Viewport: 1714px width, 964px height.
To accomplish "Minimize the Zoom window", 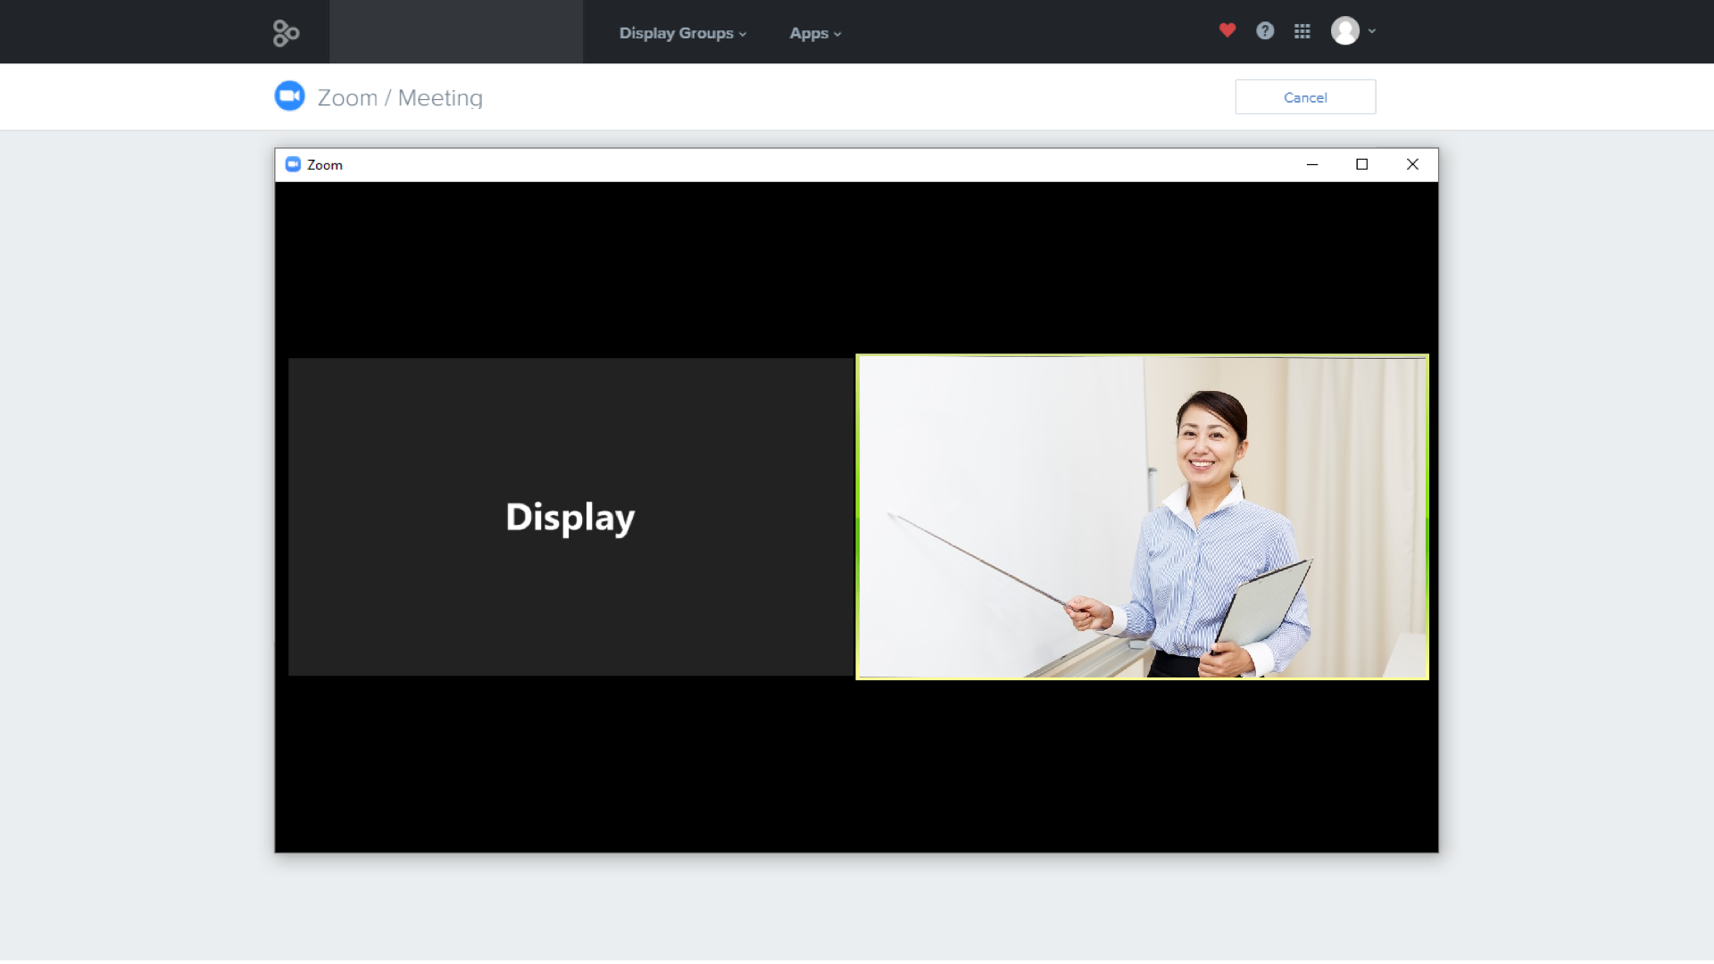I will 1312,164.
